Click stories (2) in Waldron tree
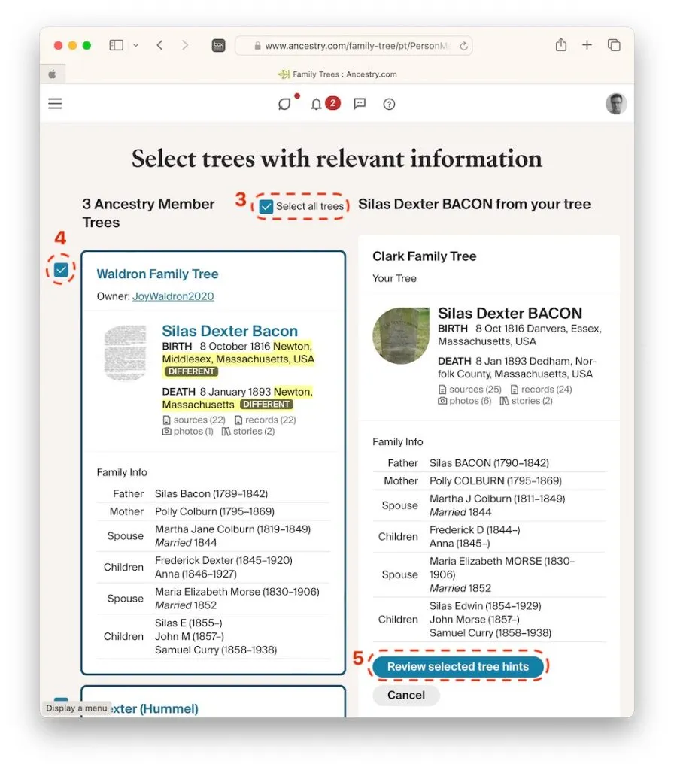 (x=248, y=431)
